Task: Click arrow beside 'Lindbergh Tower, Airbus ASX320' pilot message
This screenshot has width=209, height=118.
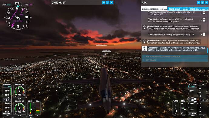Action: (x=201, y=20)
